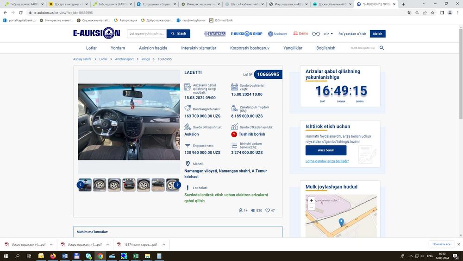This screenshot has width=463, height=261.
Task: Go back in browser history
Action: click(5, 13)
